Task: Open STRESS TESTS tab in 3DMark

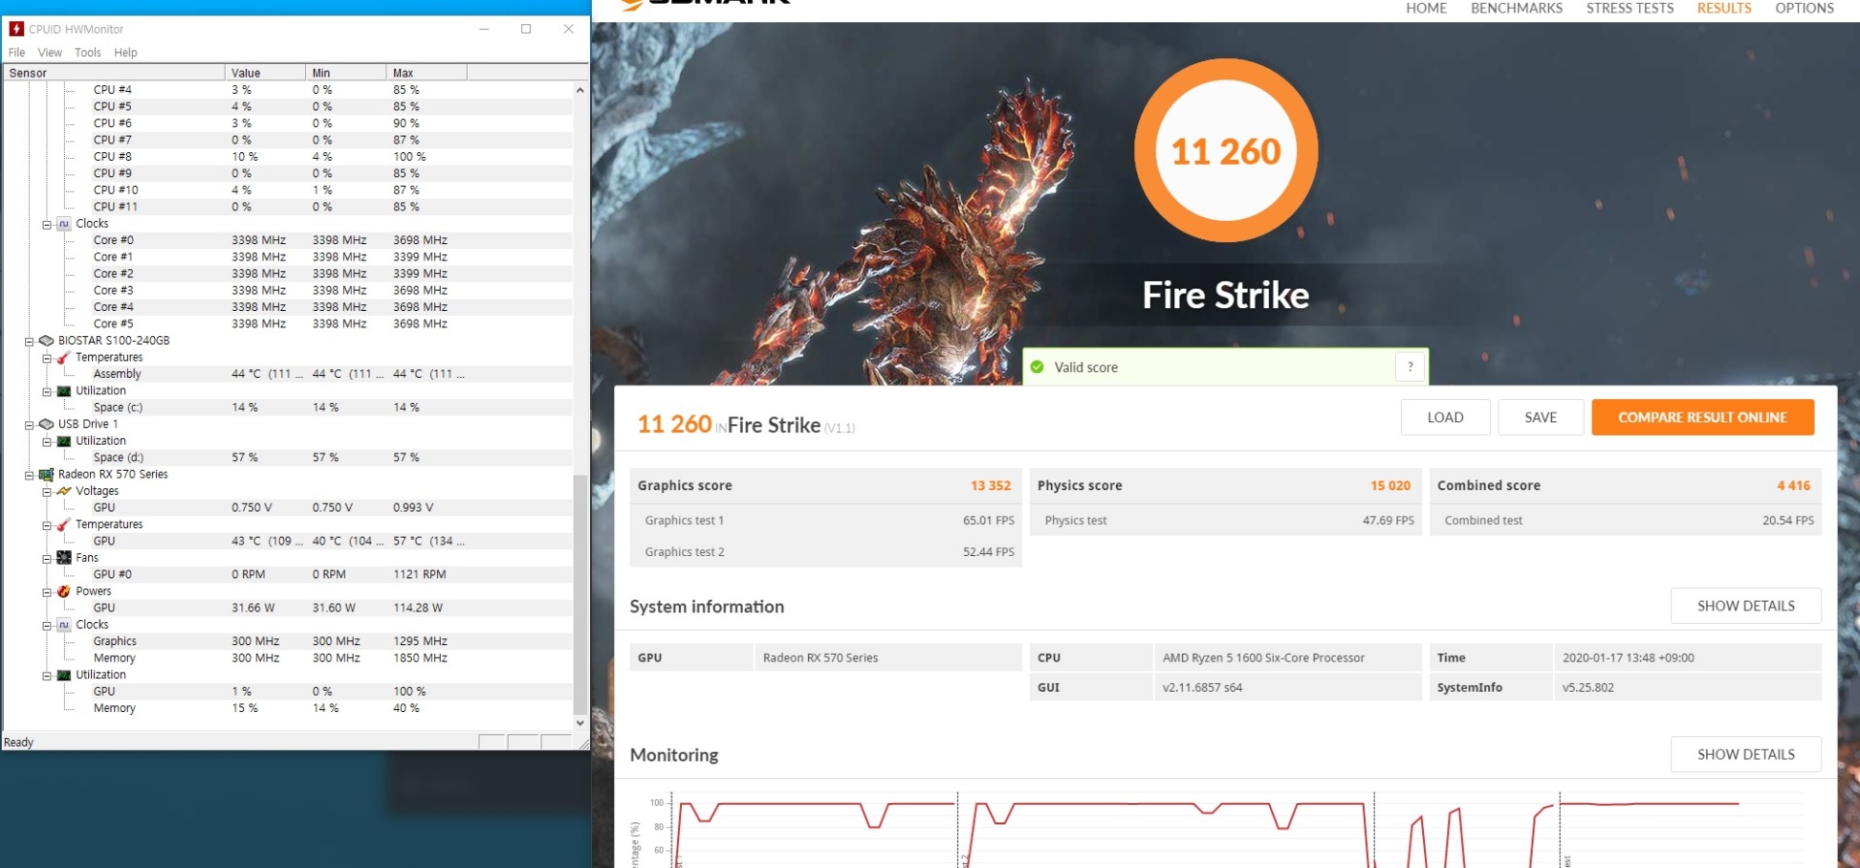Action: [x=1629, y=8]
